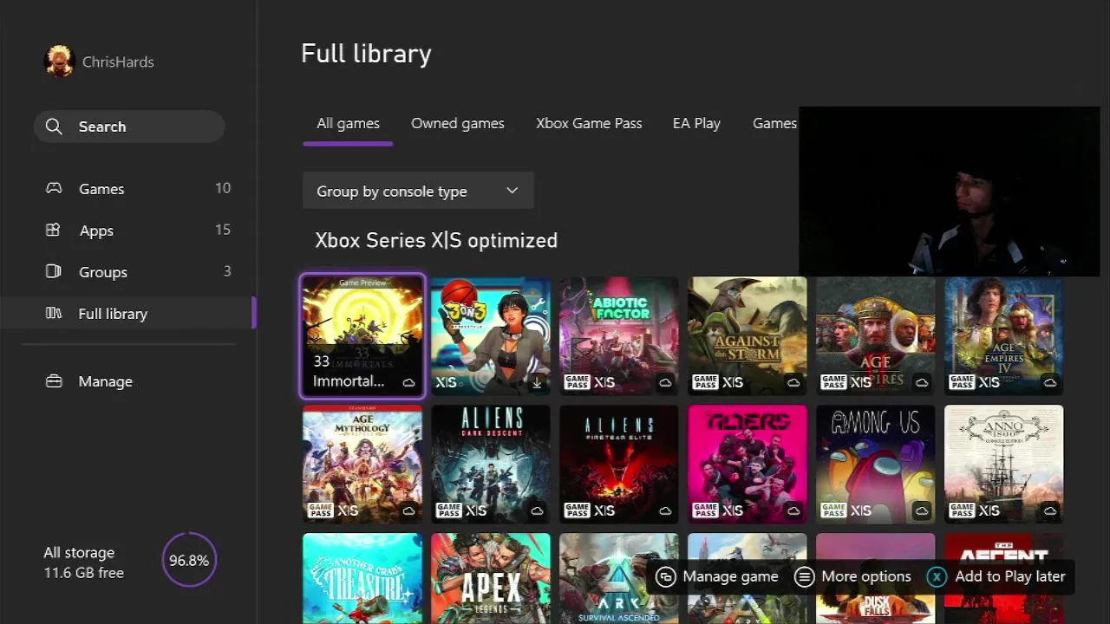
Task: Open the Aliens Fireteam Elite tile
Action: tap(619, 465)
